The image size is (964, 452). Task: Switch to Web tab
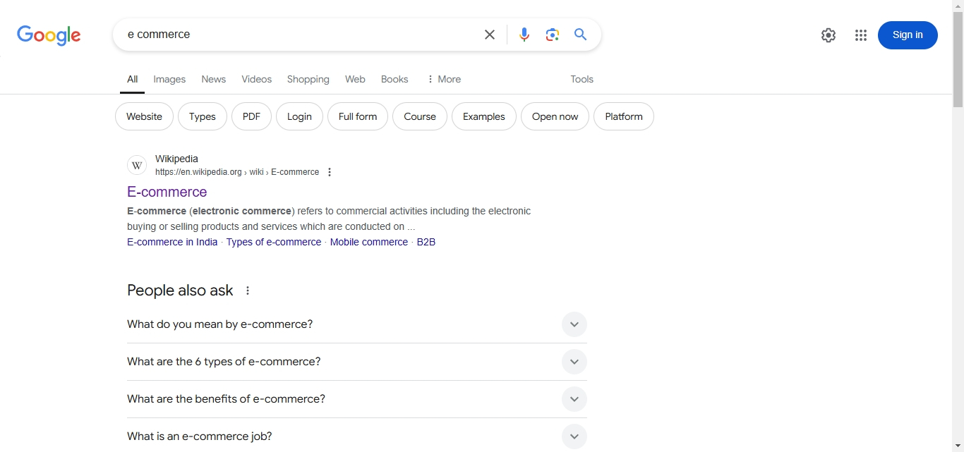click(x=355, y=80)
